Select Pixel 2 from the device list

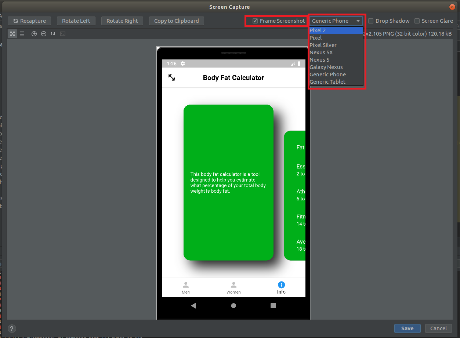click(x=318, y=30)
